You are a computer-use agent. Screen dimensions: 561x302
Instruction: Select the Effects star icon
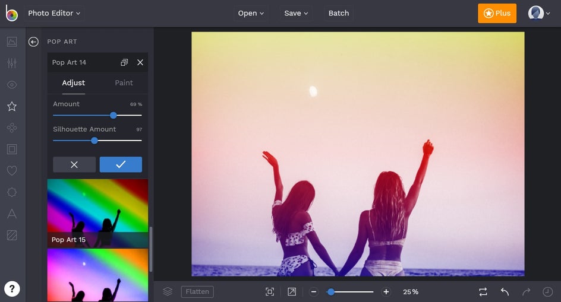tap(12, 107)
